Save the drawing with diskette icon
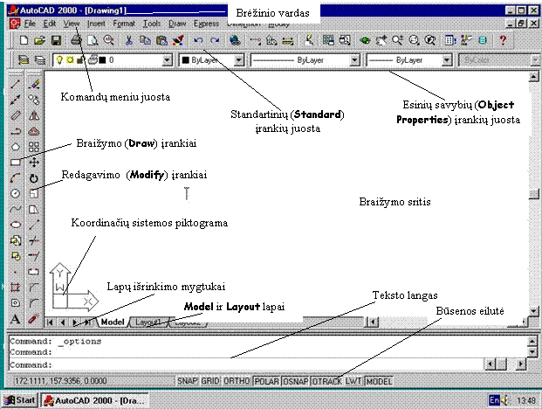Image resolution: width=542 pixels, height=409 pixels. 57,41
